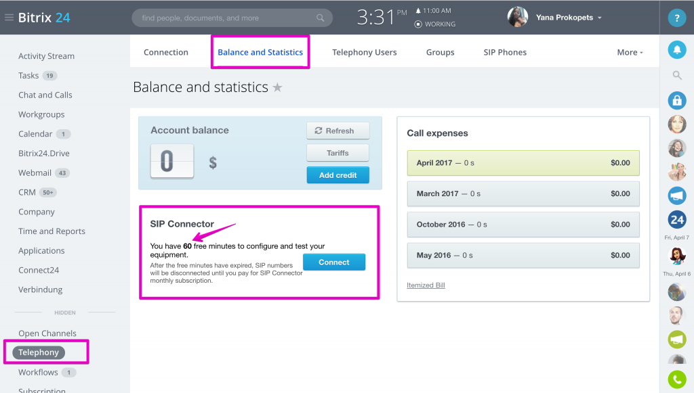Screen dimensions: 694x393
Task: Open Applications in sidebar
Action: [41, 250]
